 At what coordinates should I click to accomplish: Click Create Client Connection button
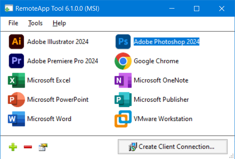173,147
